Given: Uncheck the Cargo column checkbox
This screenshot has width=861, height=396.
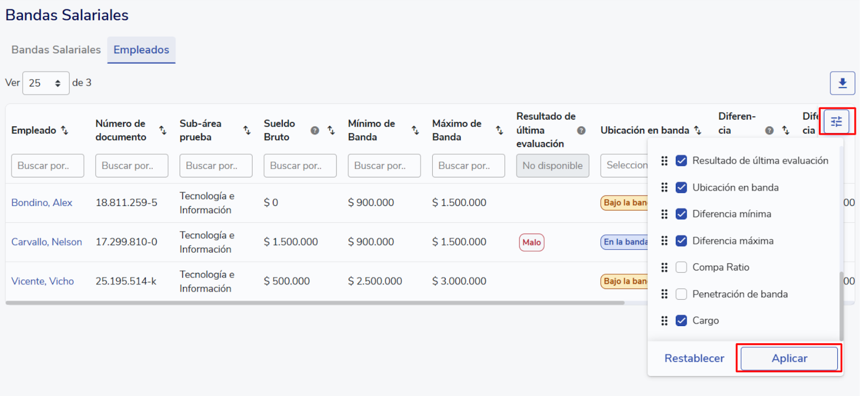Looking at the screenshot, I should [681, 321].
